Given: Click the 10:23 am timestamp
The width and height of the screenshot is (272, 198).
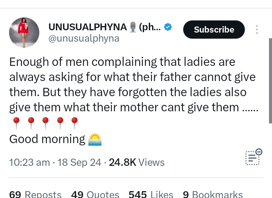Looking at the screenshot, I should [29, 162].
